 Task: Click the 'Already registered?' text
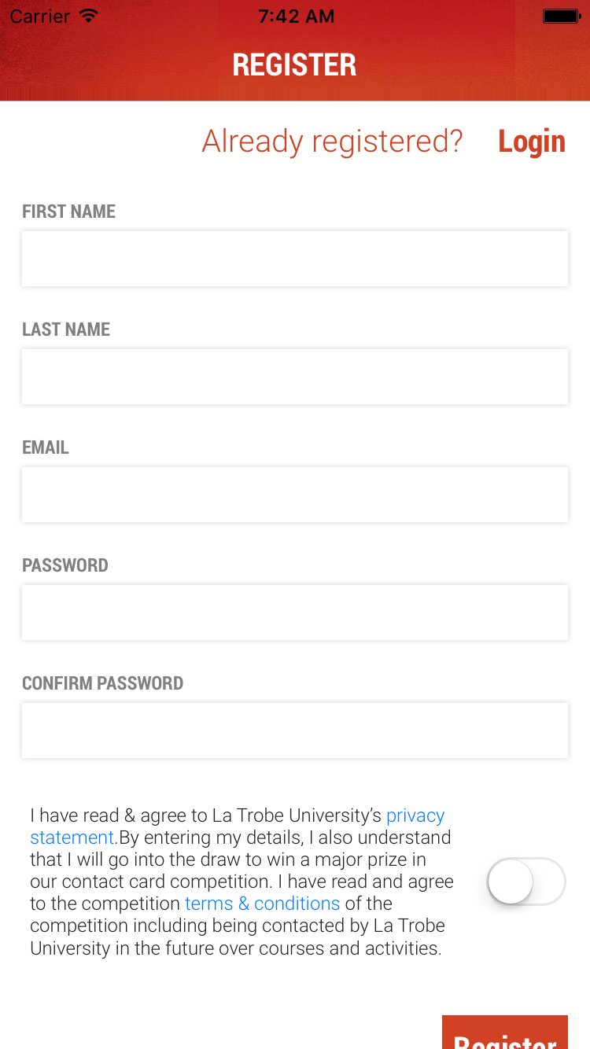coord(332,141)
